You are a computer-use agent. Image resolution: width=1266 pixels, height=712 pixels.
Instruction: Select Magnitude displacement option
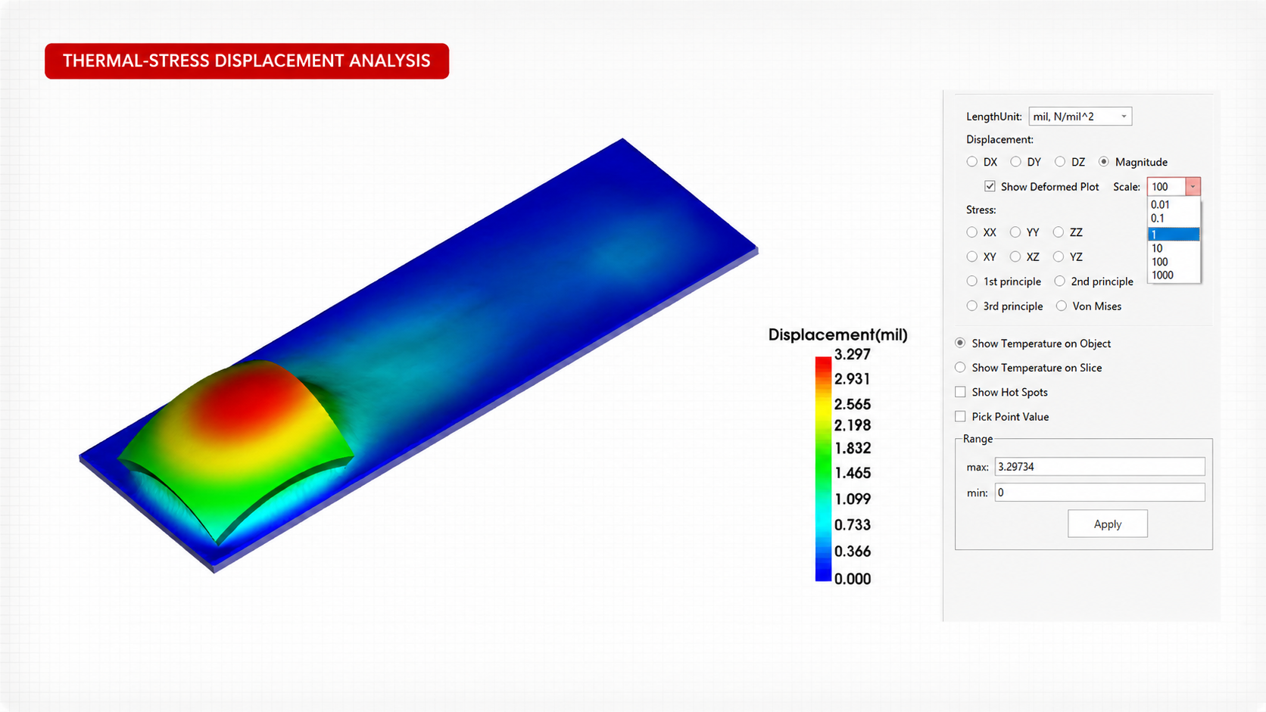click(x=1104, y=162)
